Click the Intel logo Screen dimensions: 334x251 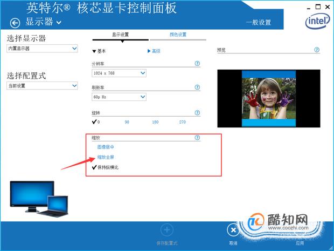[x=317, y=21]
